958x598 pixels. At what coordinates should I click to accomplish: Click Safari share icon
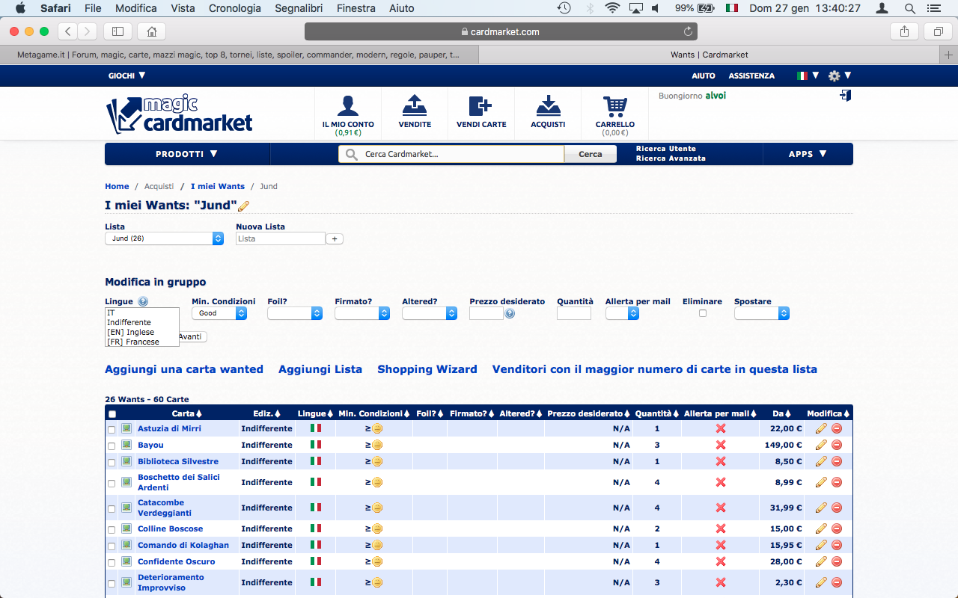904,31
